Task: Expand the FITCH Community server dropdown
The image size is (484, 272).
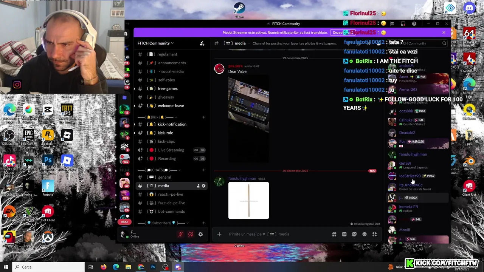Action: point(155,43)
